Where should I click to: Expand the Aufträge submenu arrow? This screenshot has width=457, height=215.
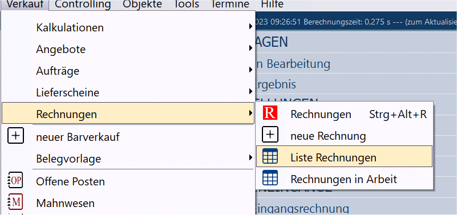tap(250, 70)
